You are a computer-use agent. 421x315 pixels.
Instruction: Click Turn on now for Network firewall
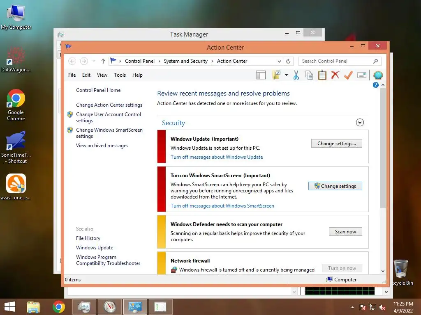click(x=342, y=268)
